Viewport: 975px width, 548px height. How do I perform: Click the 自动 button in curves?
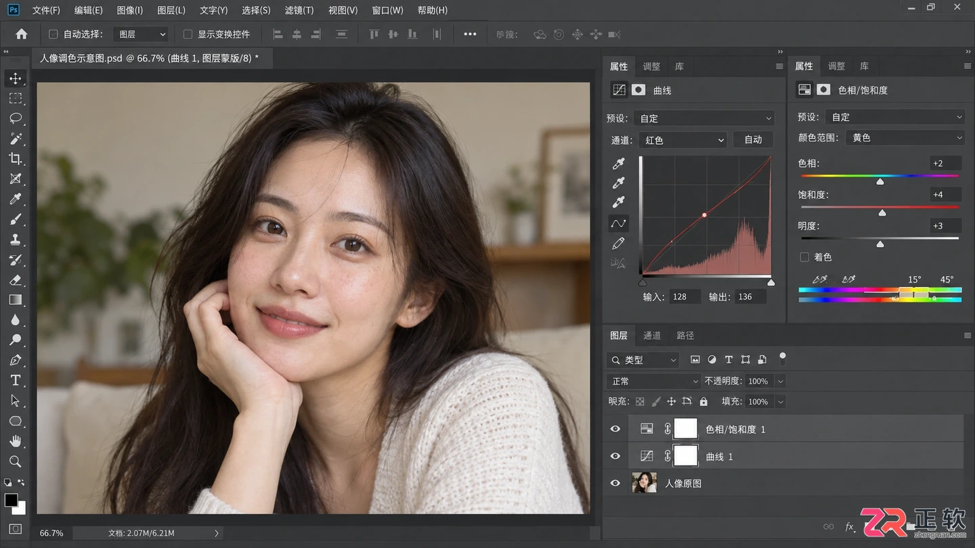(x=753, y=140)
